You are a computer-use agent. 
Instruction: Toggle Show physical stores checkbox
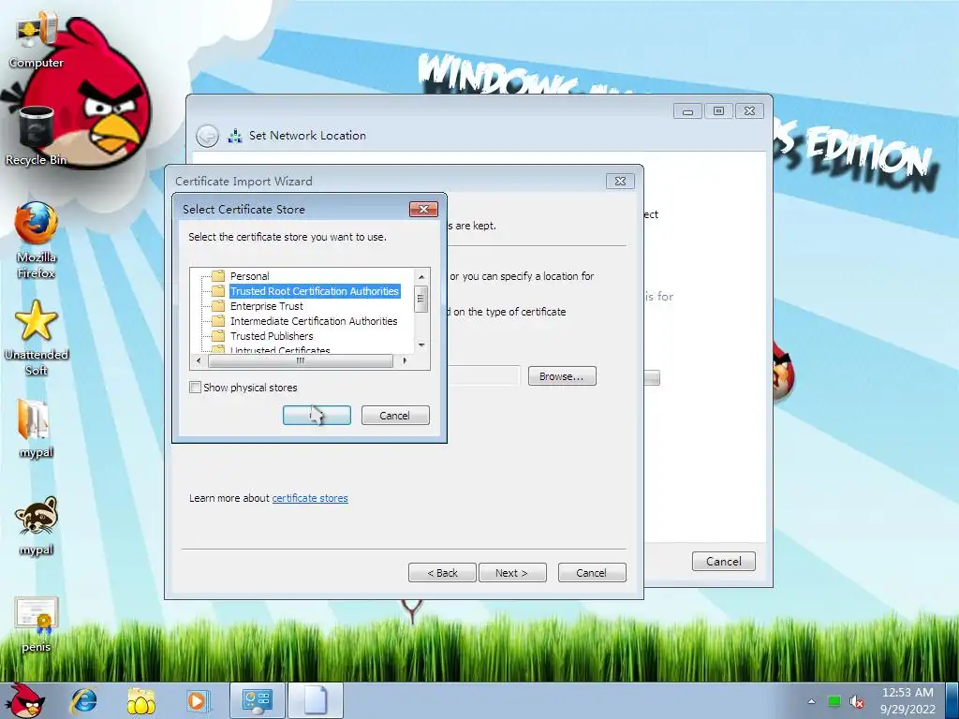click(195, 387)
